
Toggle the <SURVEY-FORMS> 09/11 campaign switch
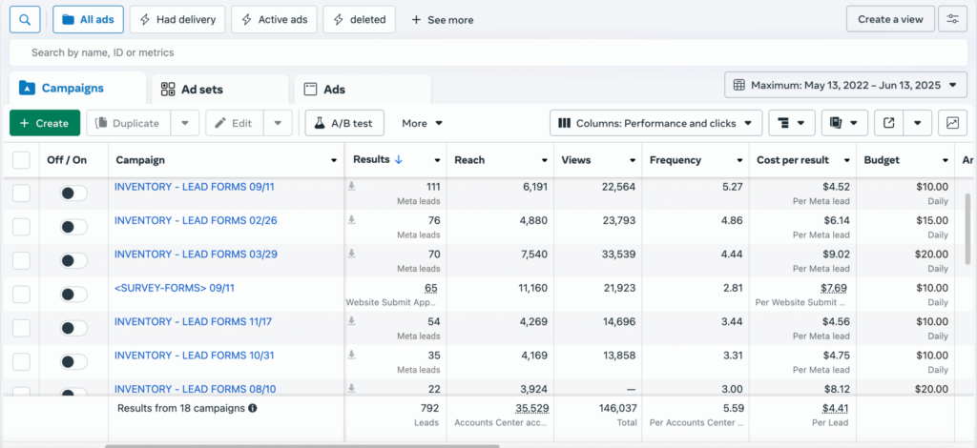[73, 295]
